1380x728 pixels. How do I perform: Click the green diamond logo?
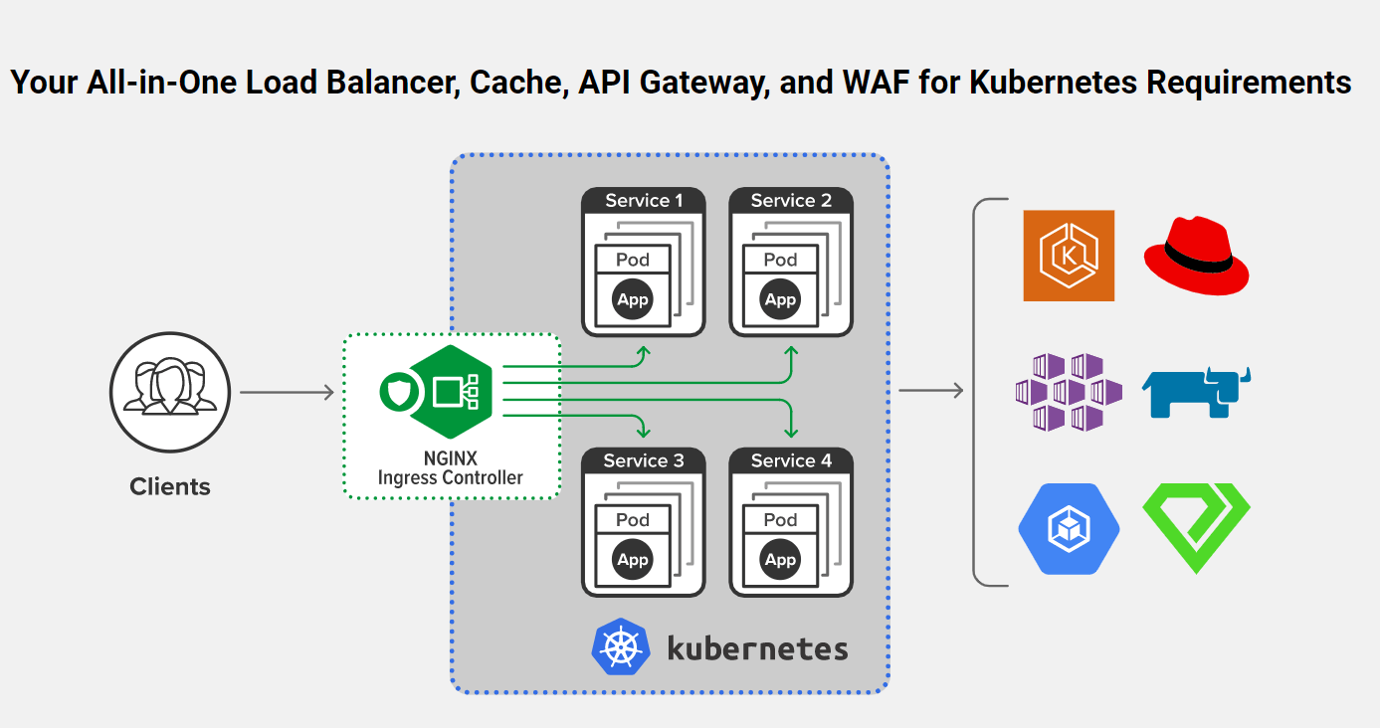(x=1196, y=529)
